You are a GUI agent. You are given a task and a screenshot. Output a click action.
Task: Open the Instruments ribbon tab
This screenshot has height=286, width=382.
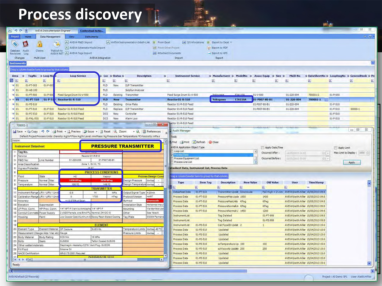(x=91, y=37)
